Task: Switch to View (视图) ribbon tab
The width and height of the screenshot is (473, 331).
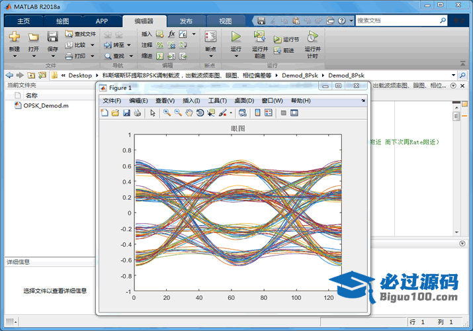Action: tap(226, 21)
